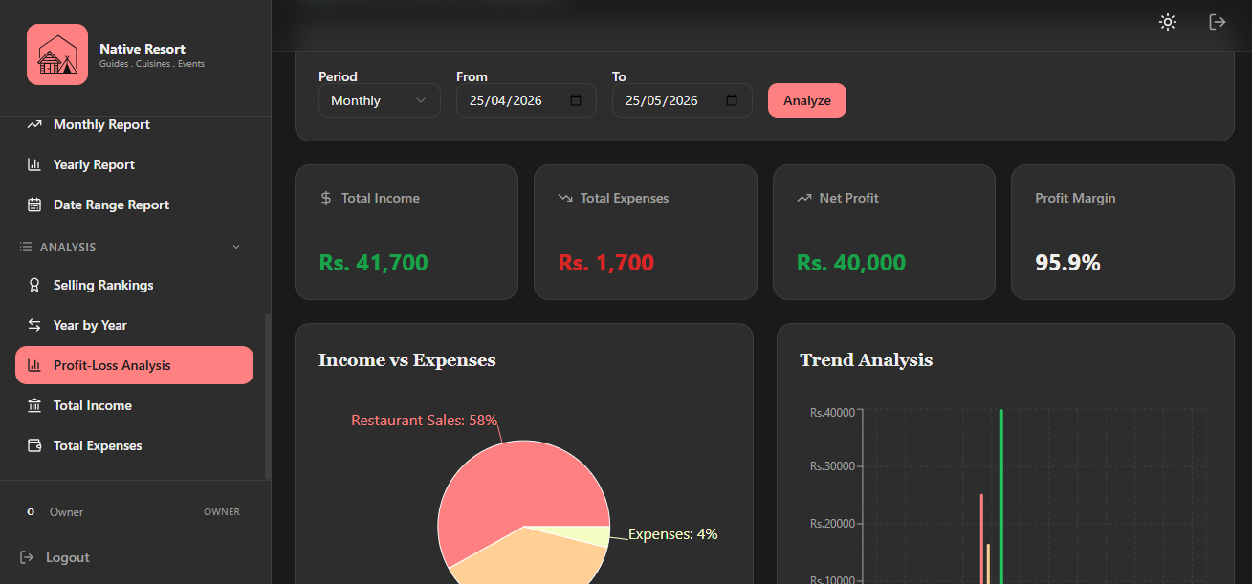Click the Yearly Report bar chart icon
1252x584 pixels.
click(x=34, y=164)
